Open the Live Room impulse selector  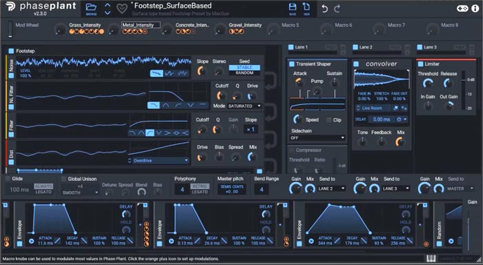[372, 108]
